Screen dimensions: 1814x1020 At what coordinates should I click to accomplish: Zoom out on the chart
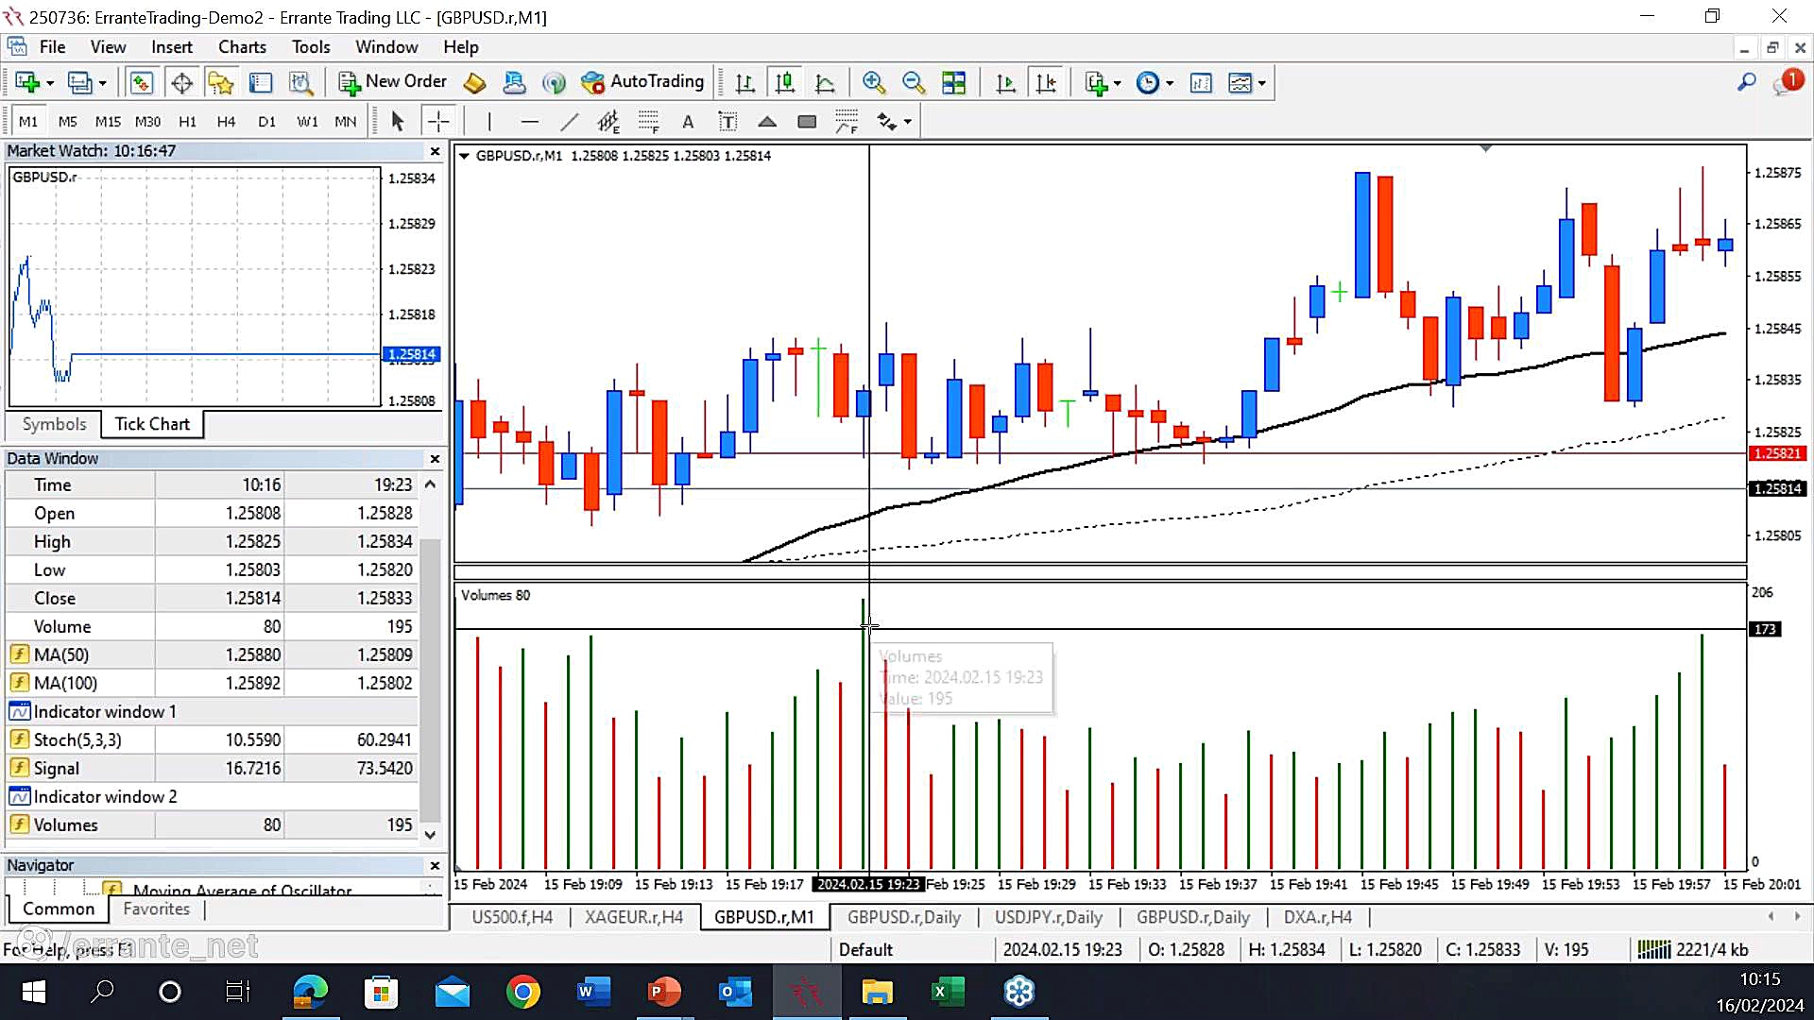coord(914,83)
